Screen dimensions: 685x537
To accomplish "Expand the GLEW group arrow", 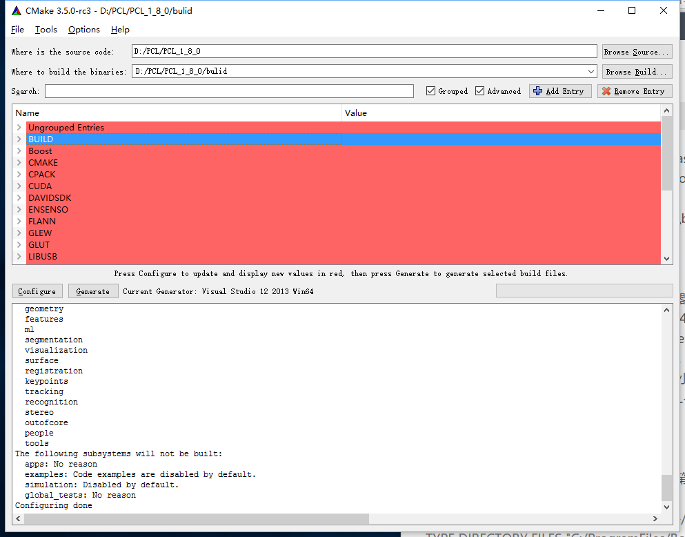I will [19, 233].
